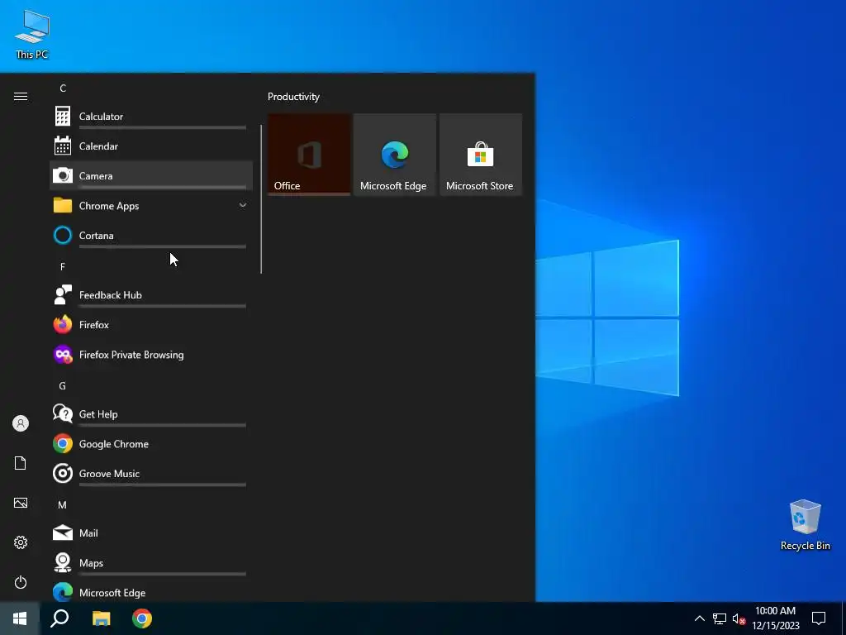Launch Google Chrome from the app list
The image size is (846, 635).
click(x=151, y=444)
